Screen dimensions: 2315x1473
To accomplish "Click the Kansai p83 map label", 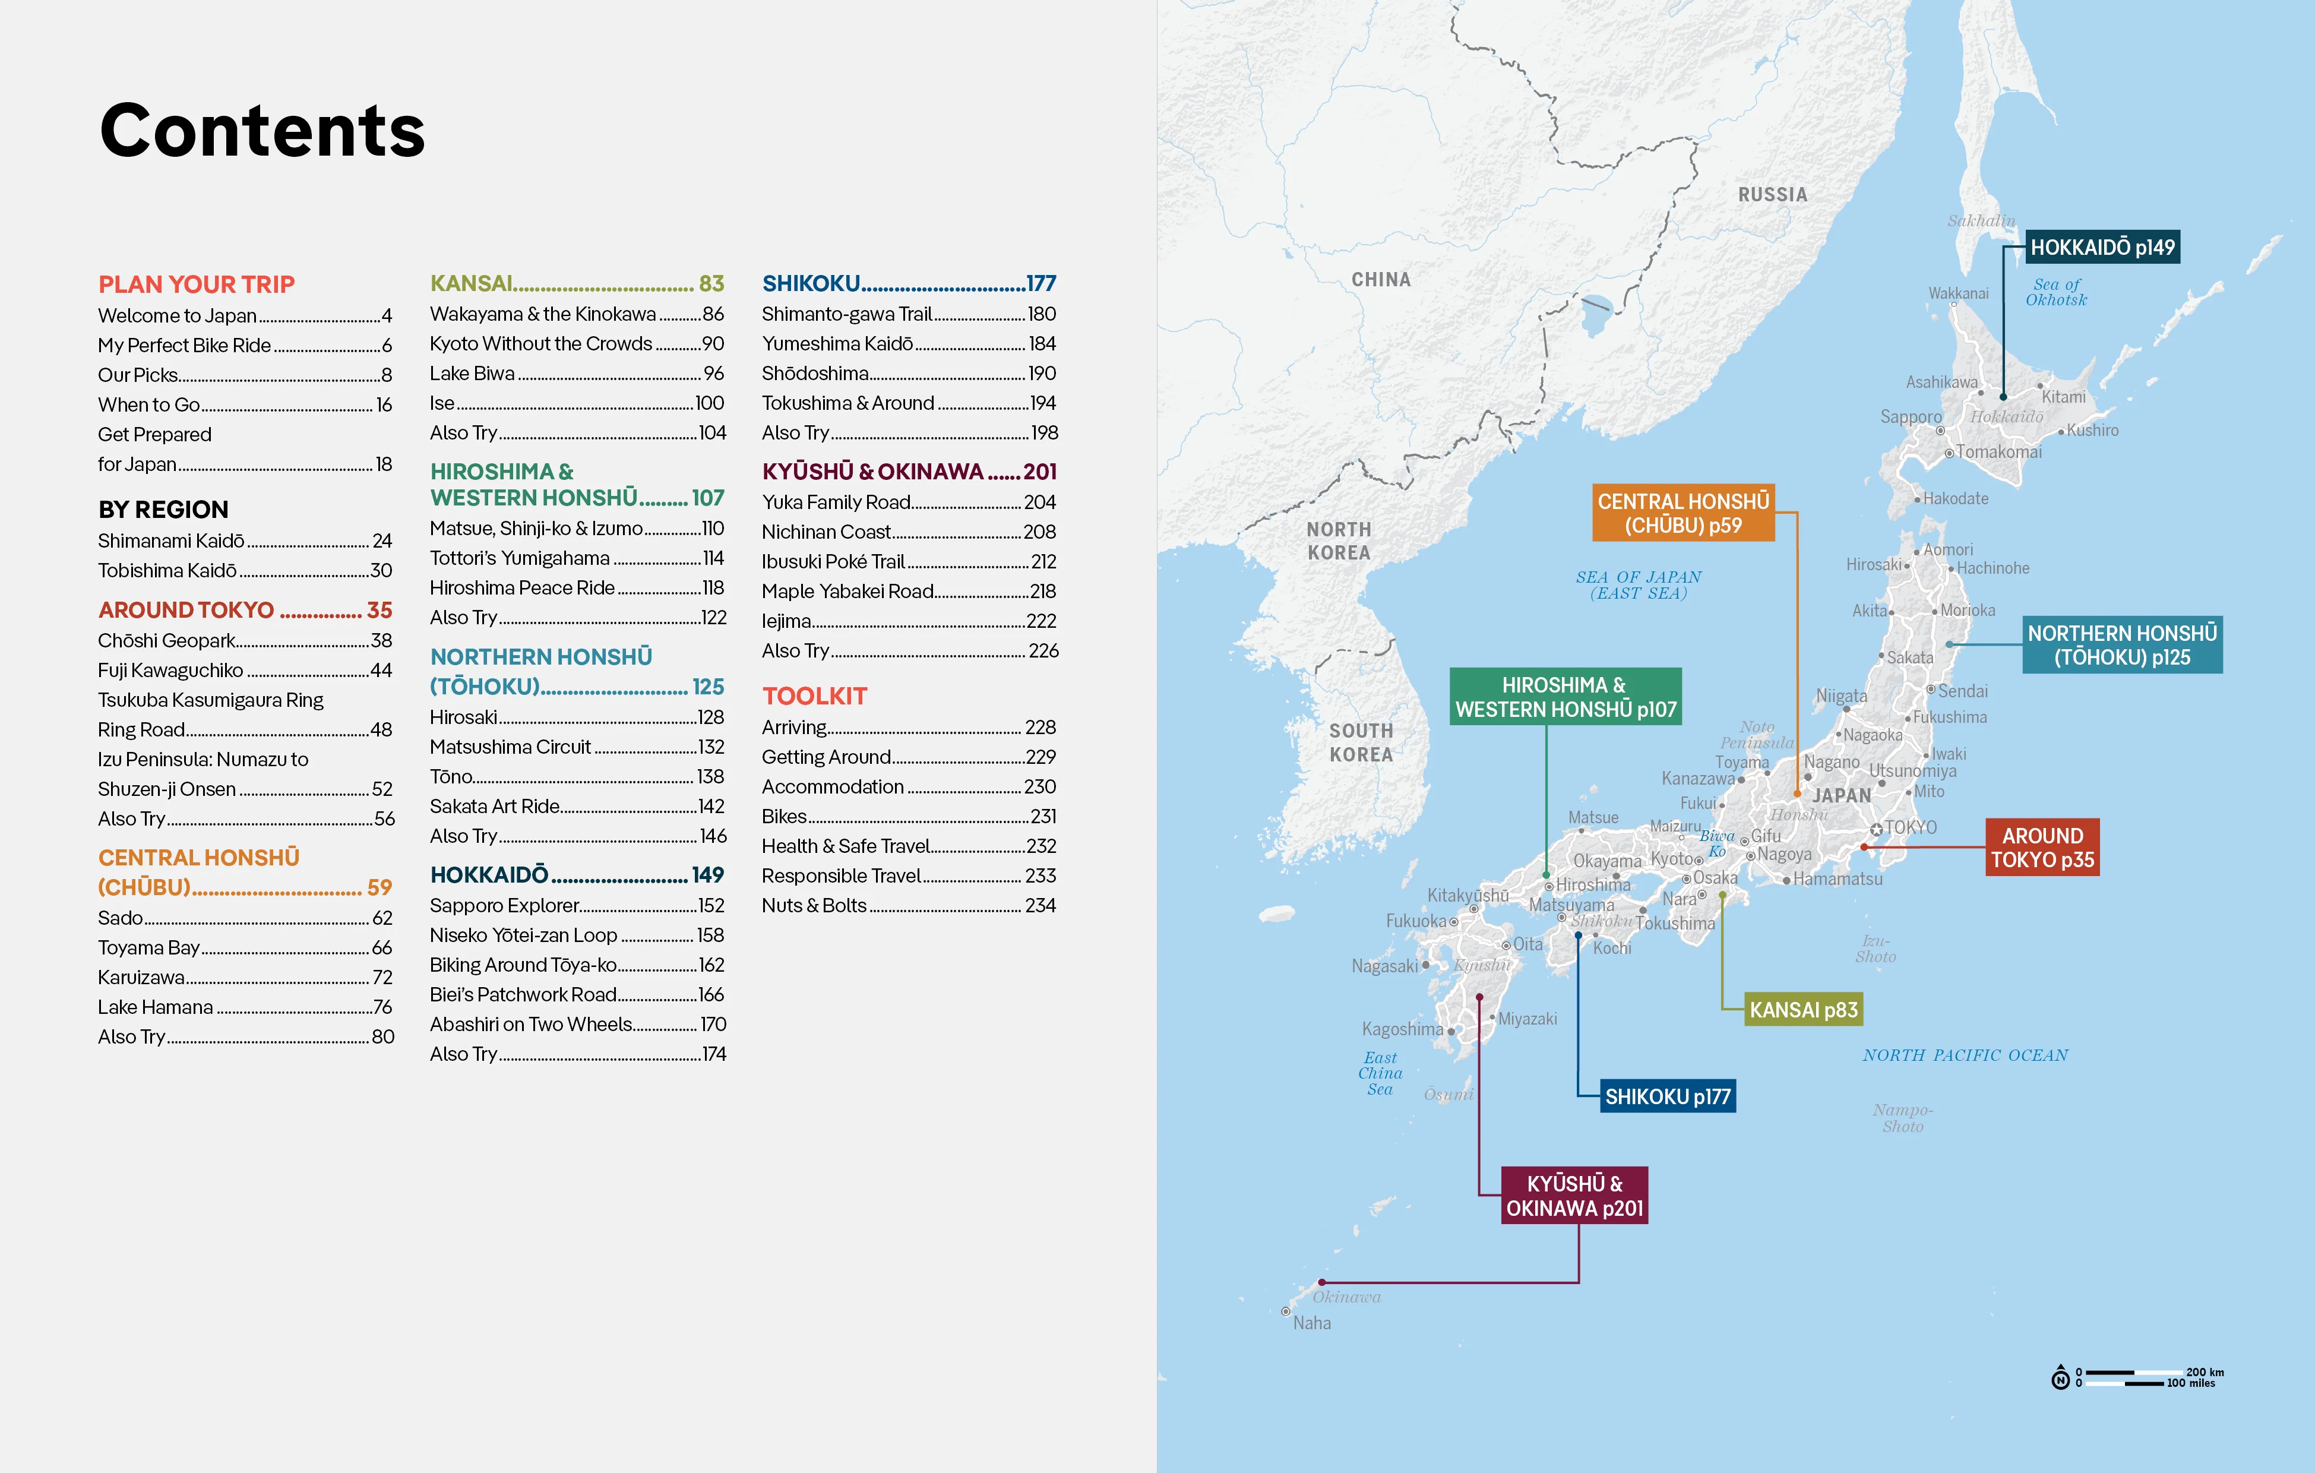I will tap(1802, 1010).
